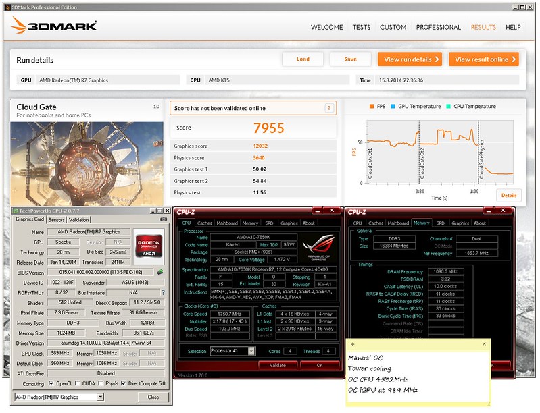
Task: Open the SPD tab in right CPU-Z window
Action: click(x=440, y=223)
